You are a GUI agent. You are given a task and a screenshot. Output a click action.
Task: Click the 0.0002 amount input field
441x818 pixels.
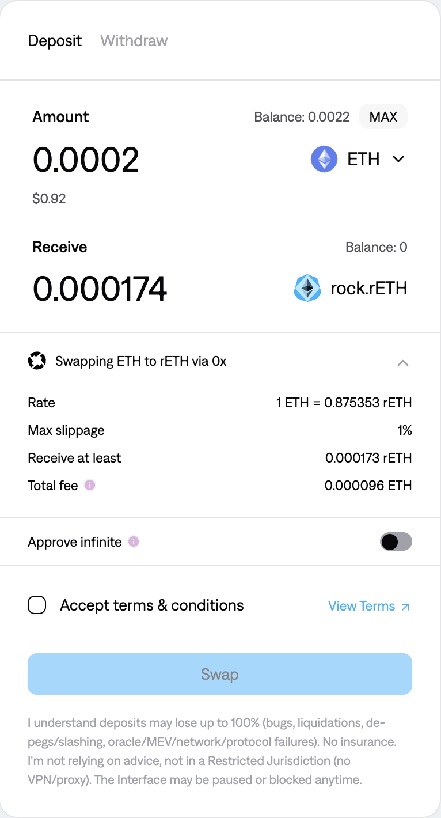[86, 160]
